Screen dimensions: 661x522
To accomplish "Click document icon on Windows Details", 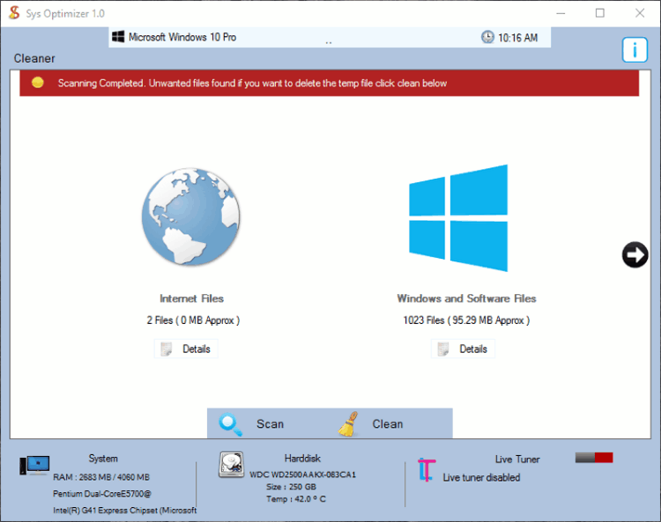I will tap(443, 349).
